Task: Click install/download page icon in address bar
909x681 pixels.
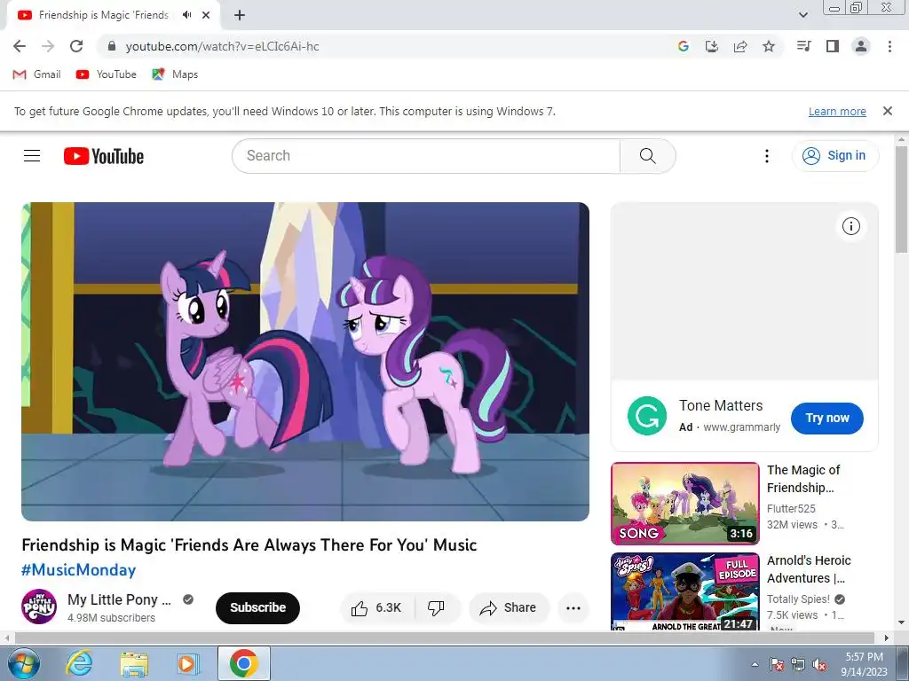Action: tap(712, 46)
